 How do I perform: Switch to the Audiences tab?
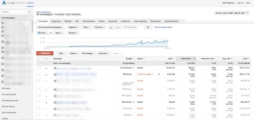(125, 21)
